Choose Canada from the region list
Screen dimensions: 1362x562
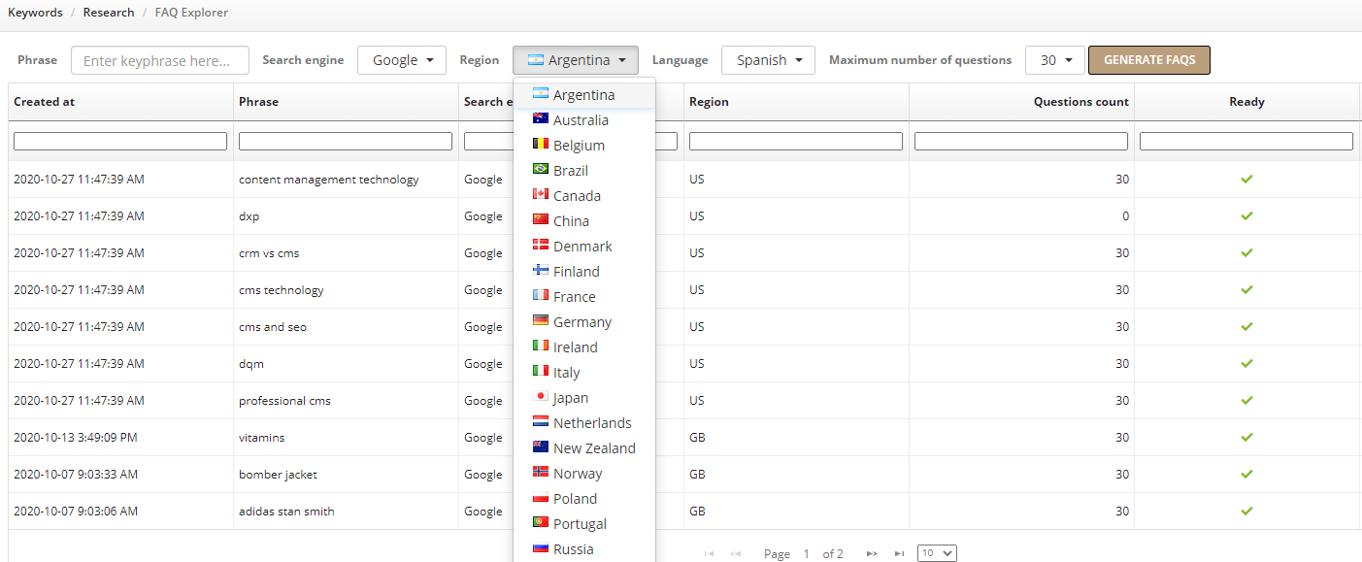click(584, 196)
